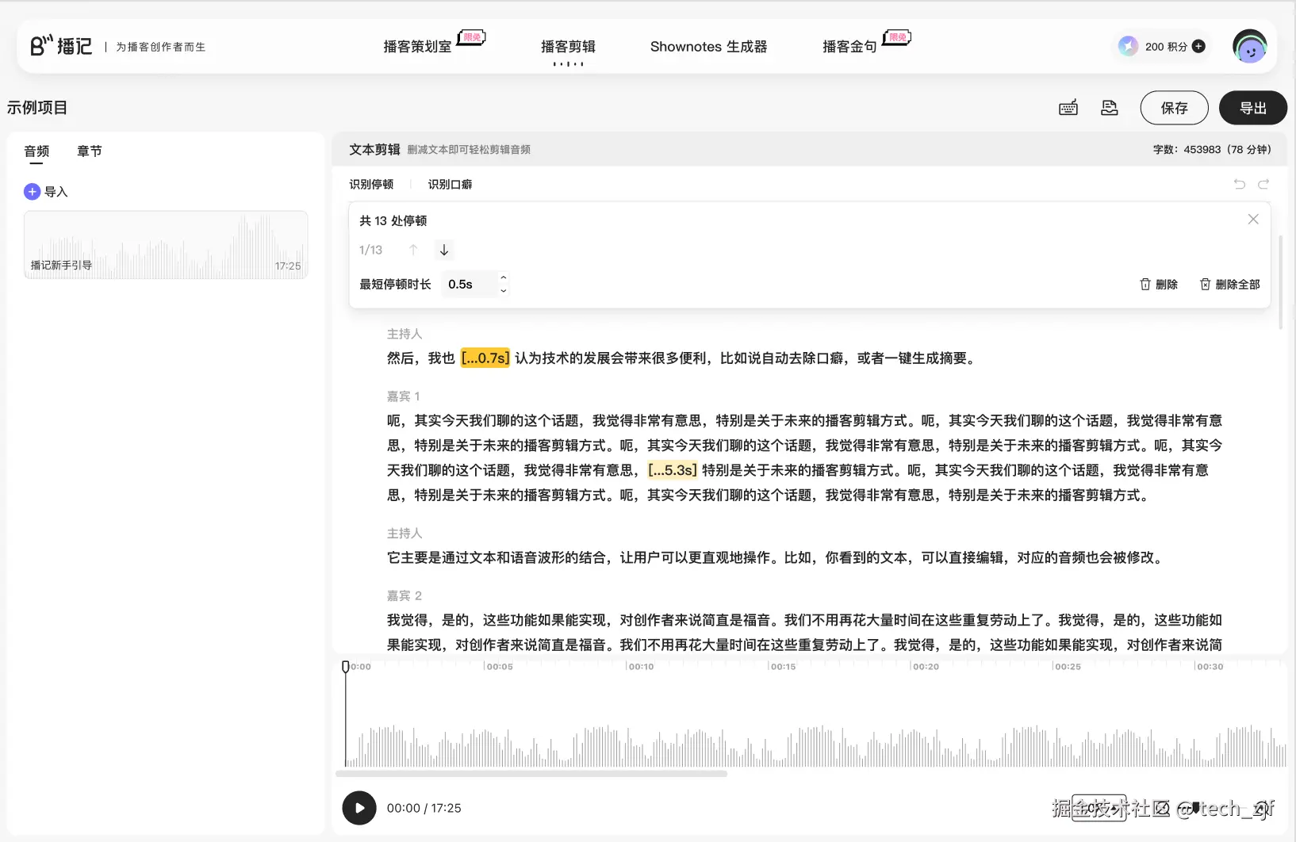
Task: Click the trash icon next to 删除全部
Action: [x=1205, y=284]
